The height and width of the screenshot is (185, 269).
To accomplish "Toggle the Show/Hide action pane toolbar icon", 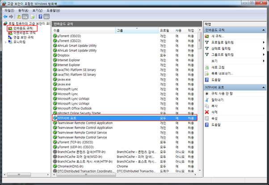I will coord(46,17).
